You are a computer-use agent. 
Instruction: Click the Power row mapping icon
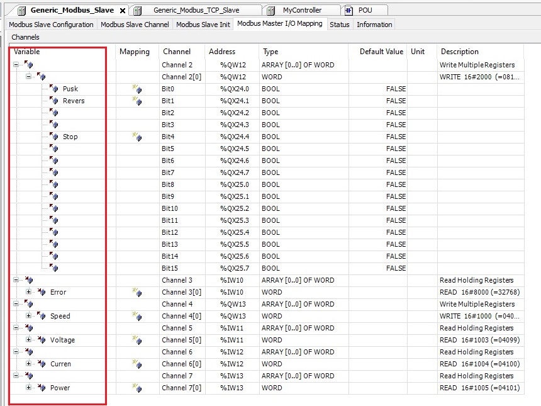click(137, 388)
